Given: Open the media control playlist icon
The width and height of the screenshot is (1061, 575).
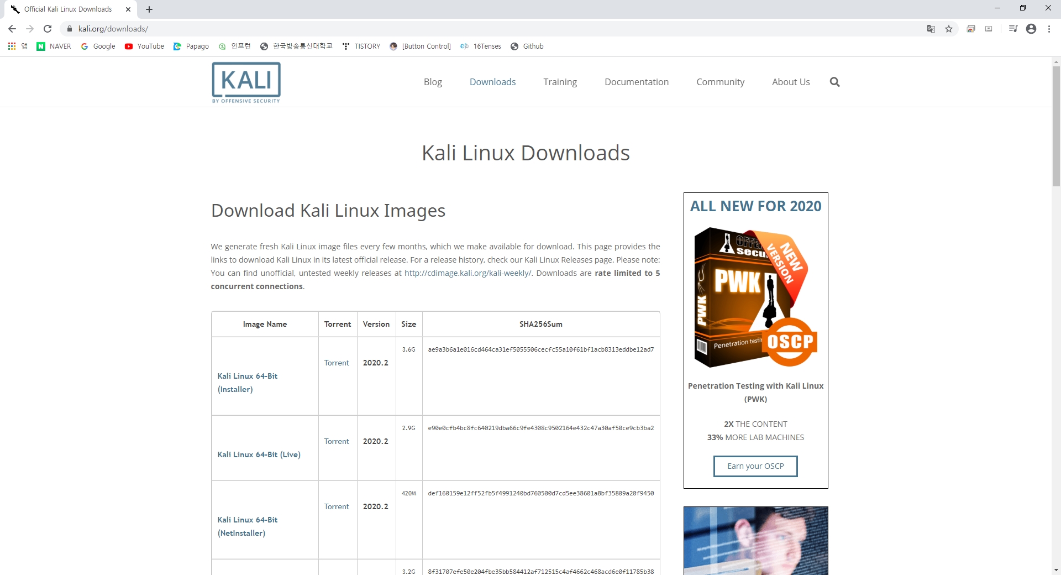Looking at the screenshot, I should coord(1013,29).
